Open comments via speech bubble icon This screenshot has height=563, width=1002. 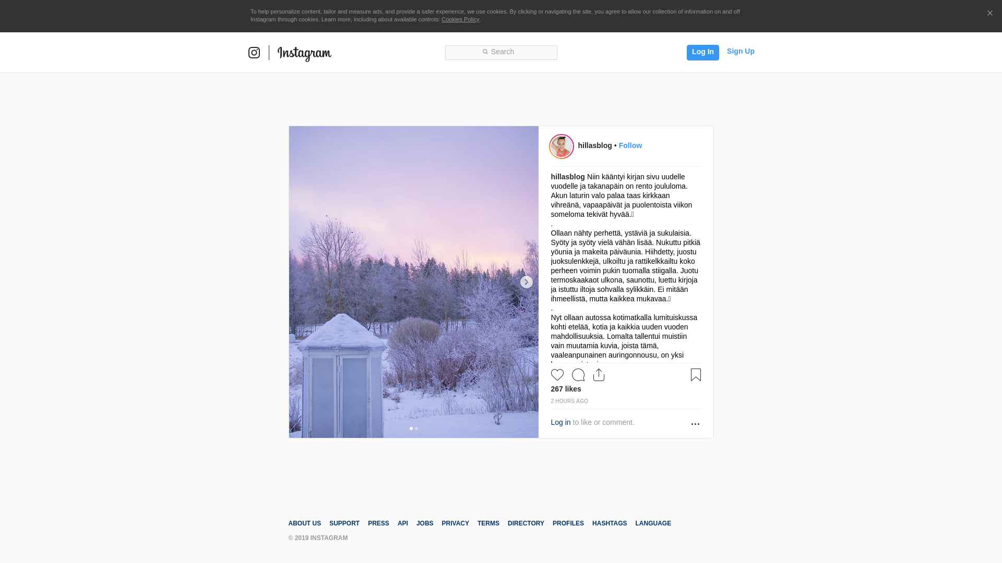(578, 375)
